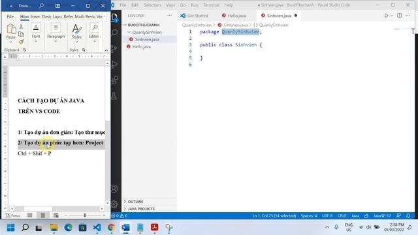The height and width of the screenshot is (235, 418).
Task: Adjust the Word zoom slider handle
Action: click(x=85, y=215)
